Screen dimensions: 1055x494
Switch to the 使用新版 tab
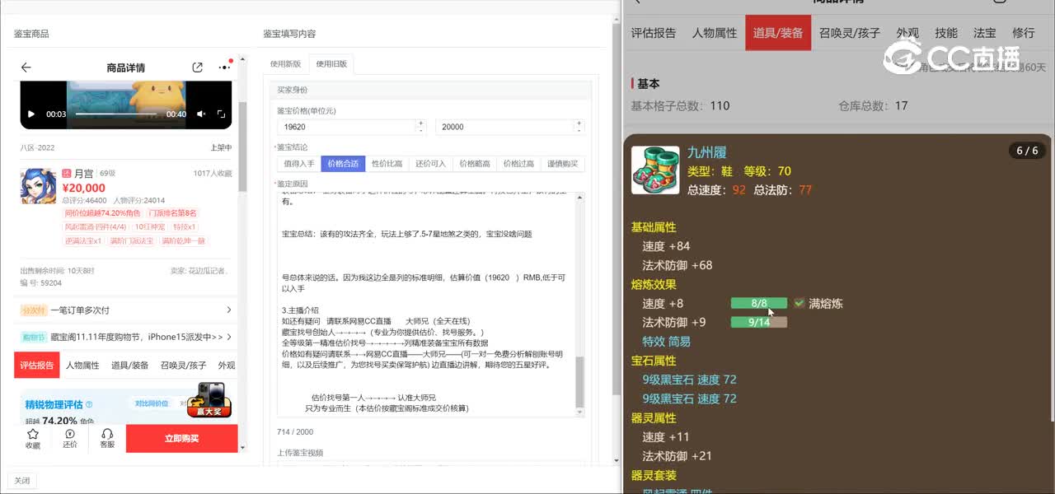pos(286,64)
